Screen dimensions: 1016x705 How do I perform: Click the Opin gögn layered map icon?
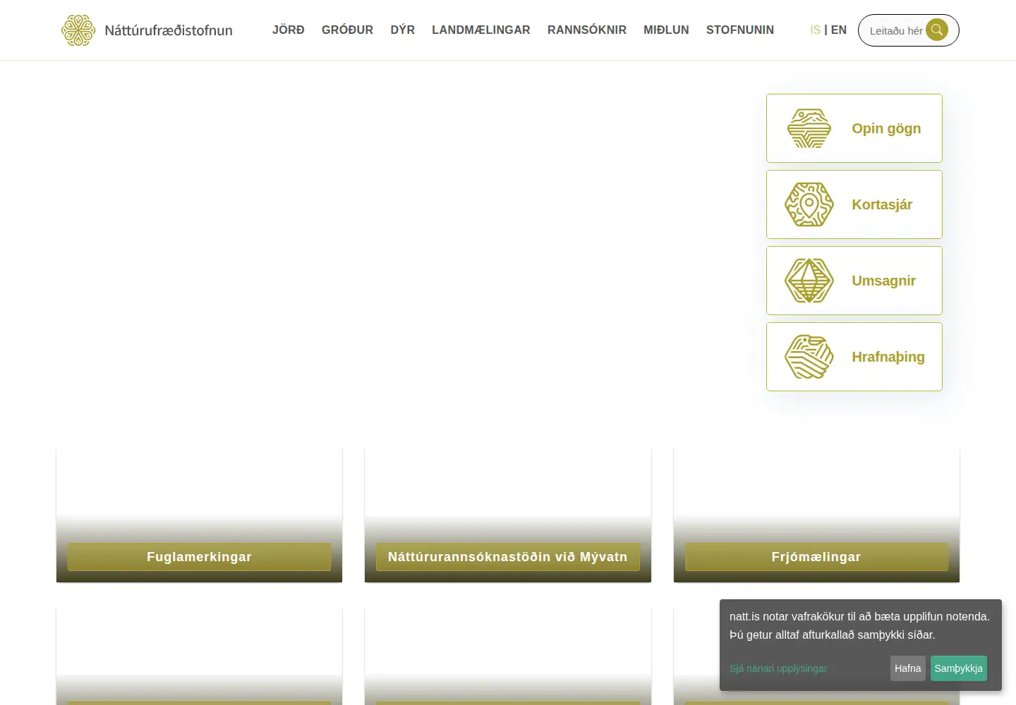click(809, 128)
